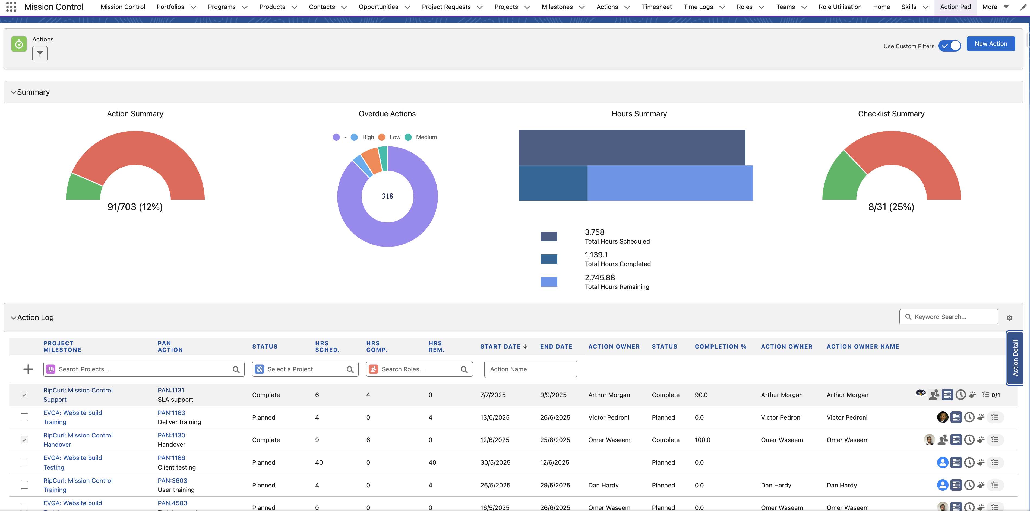Click the contributors people icon in PAN:1131 row

pos(934,395)
